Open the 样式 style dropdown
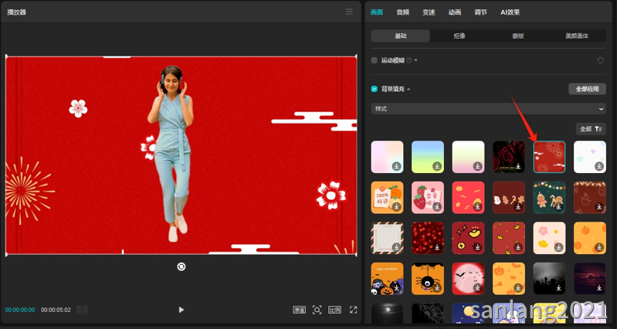The width and height of the screenshot is (617, 329). [x=488, y=109]
